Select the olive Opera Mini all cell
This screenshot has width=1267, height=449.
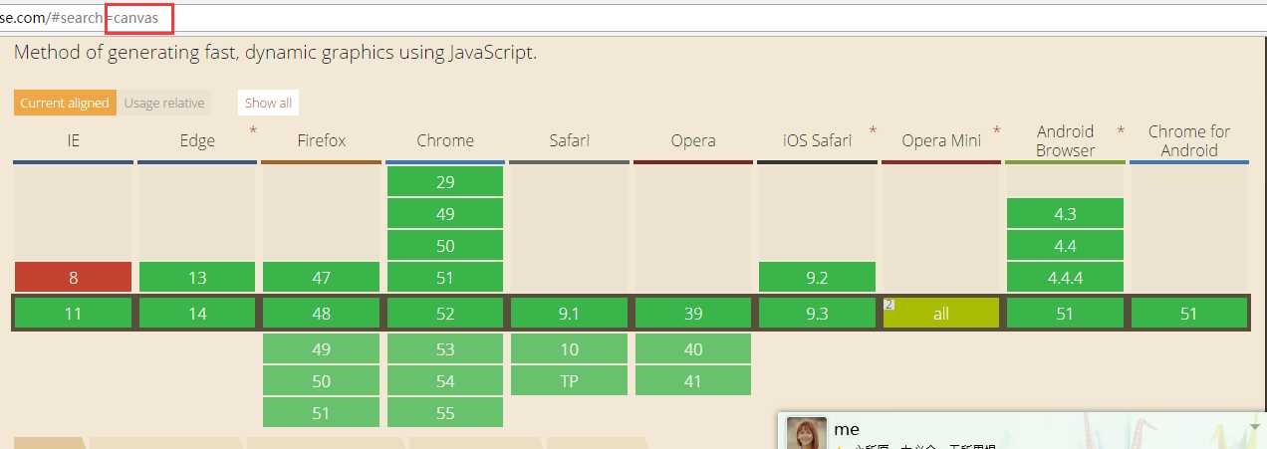(941, 313)
